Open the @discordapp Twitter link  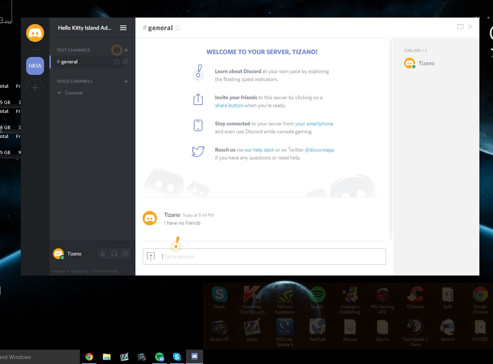(319, 150)
